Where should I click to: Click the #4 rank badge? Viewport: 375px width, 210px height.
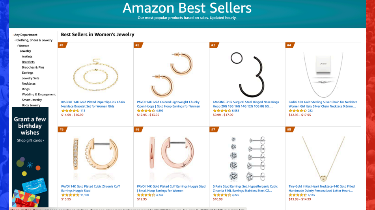point(289,45)
